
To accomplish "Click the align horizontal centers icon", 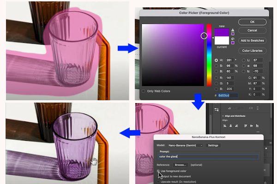I will 231,126.
